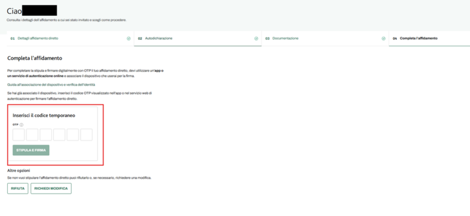This screenshot has height=216, width=470.
Task: Focus the fourth OTP digit box
Action: [59, 135]
